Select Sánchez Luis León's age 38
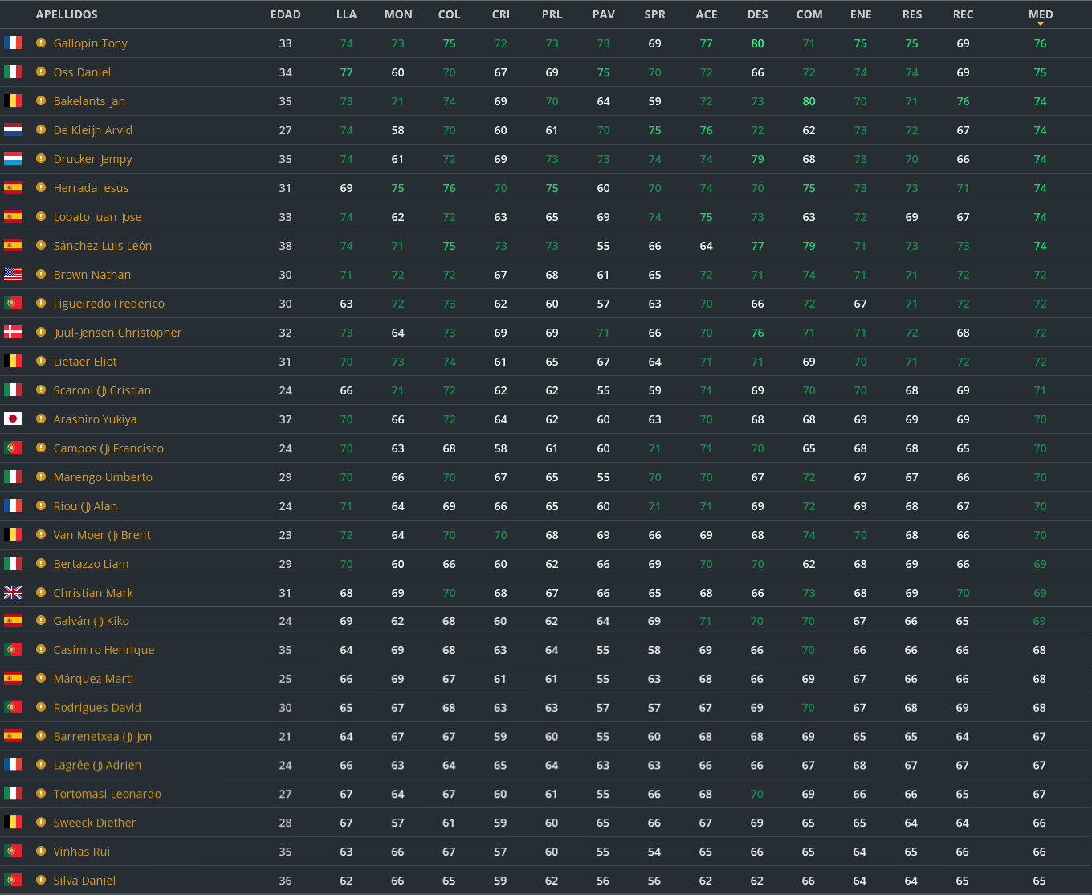 (x=286, y=246)
